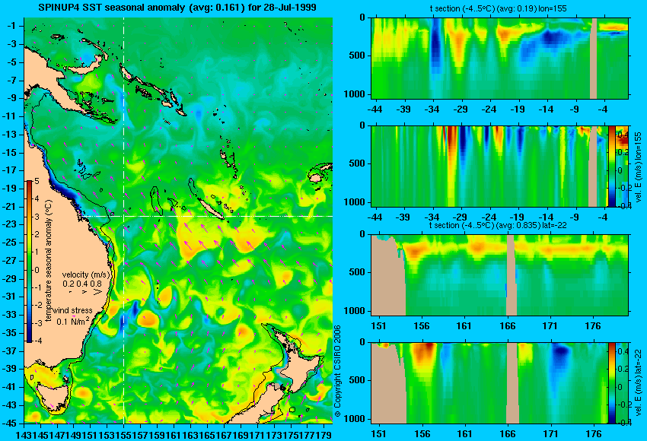Click the 'vel. E (m/s) lon=155' label
Screen dimensions: 647x441
click(638, 167)
